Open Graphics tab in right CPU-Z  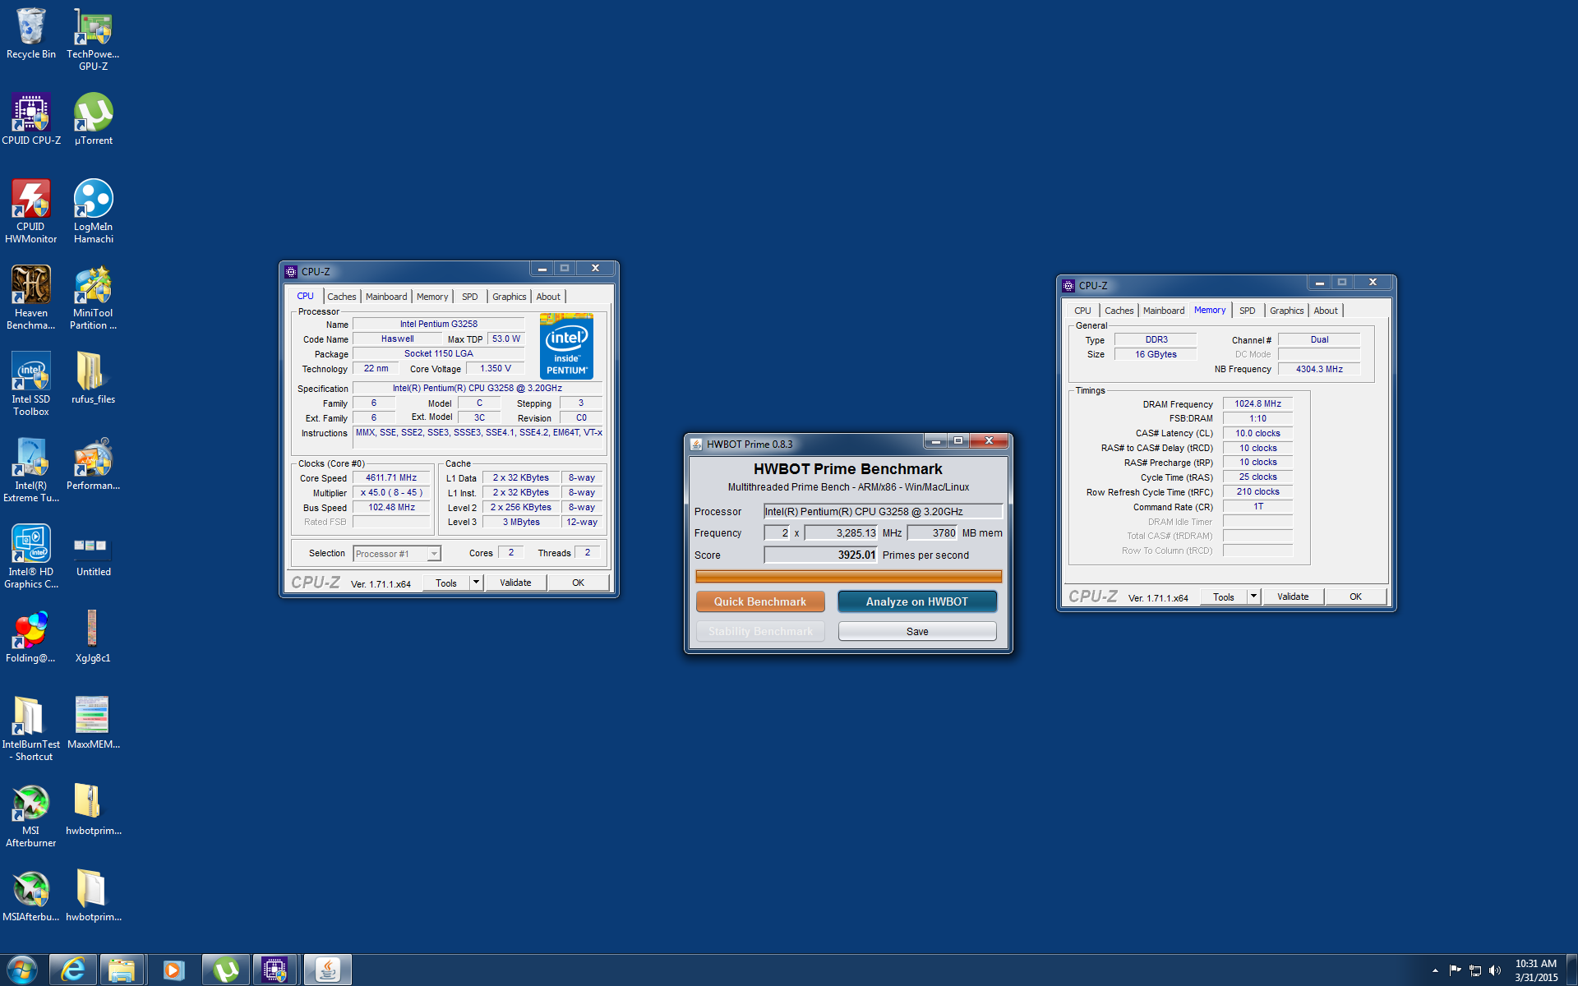[1287, 311]
